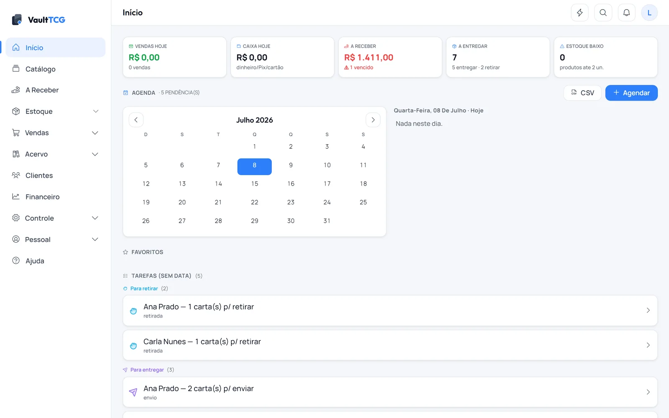Click 'Ana Prado — 2 carta(s) p/ enviar'
The height and width of the screenshot is (418, 669).
pyautogui.click(x=199, y=389)
